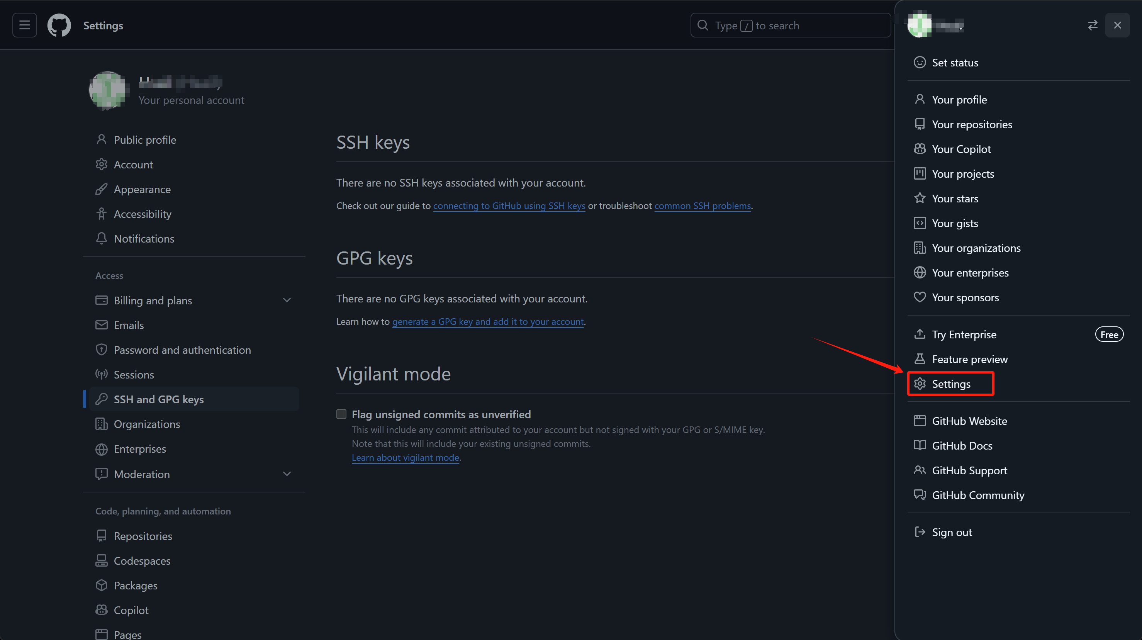1142x640 pixels.
Task: Expand the Moderation section chevron
Action: [x=287, y=474]
